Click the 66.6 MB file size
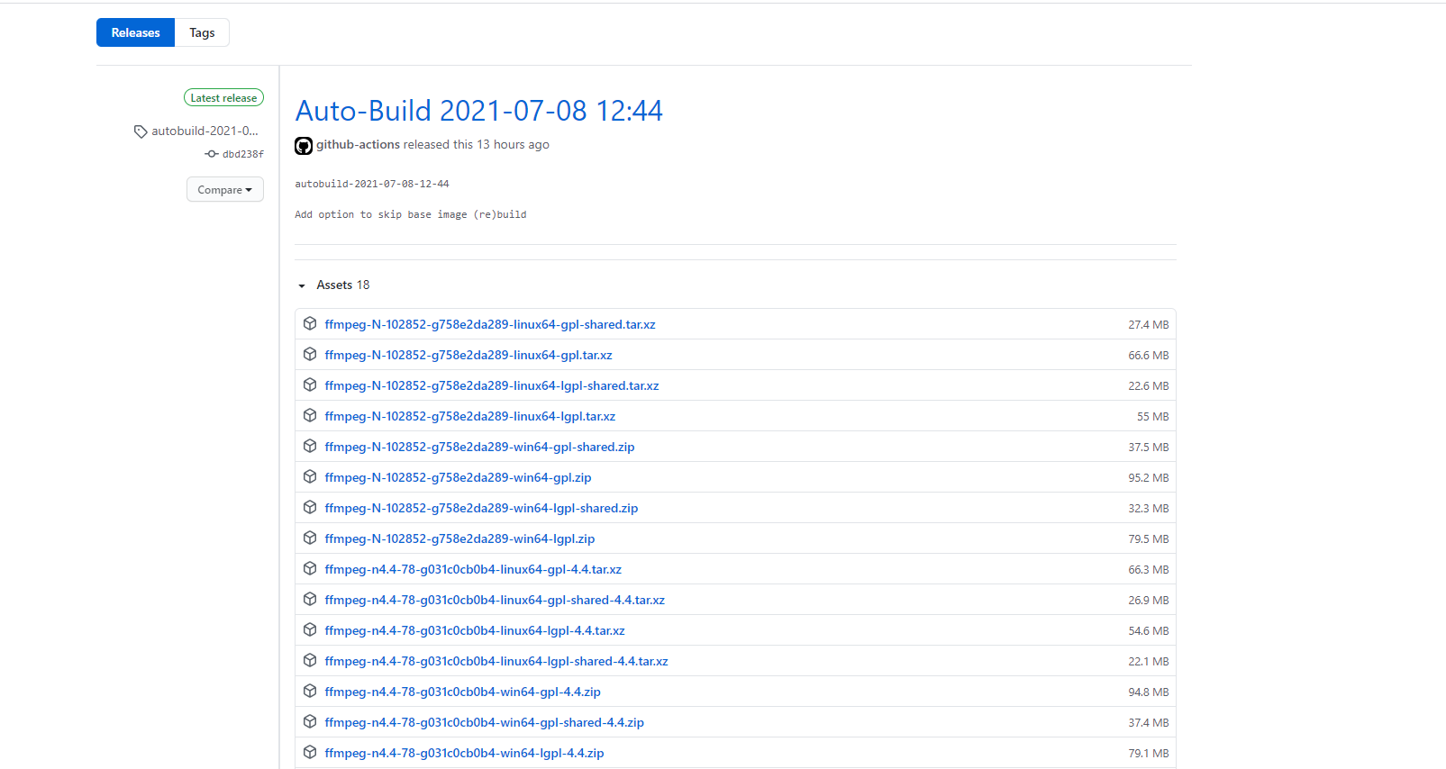The width and height of the screenshot is (1446, 769). pos(1149,356)
